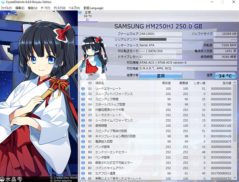Click status orb for 02 スループットパフォーマンス

coord(83,94)
